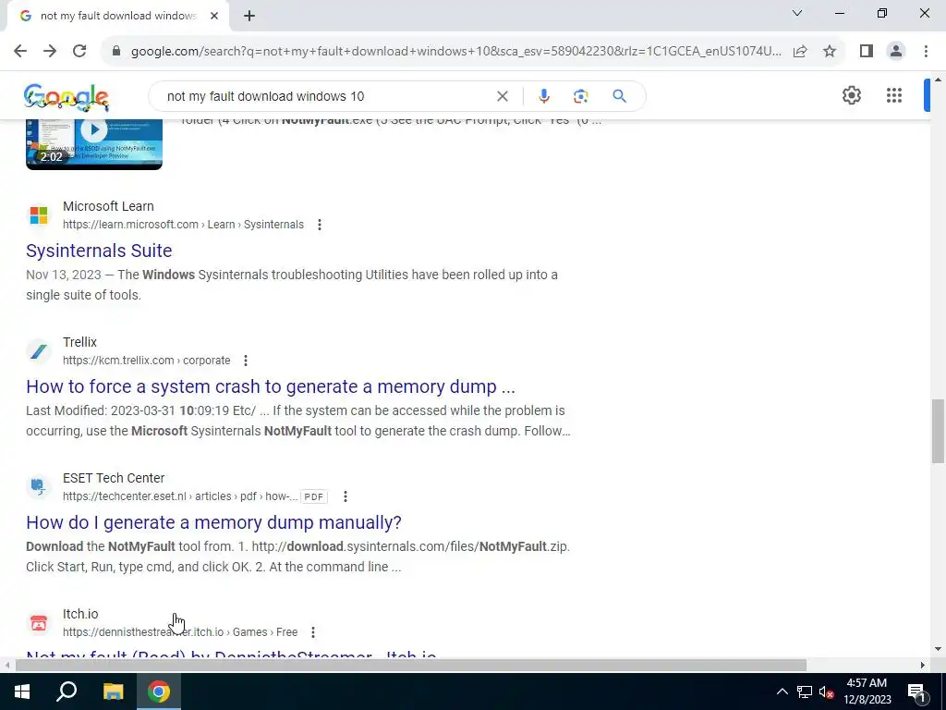Image resolution: width=946 pixels, height=710 pixels.
Task: Open the Sysinternals Suite result
Action: click(99, 251)
